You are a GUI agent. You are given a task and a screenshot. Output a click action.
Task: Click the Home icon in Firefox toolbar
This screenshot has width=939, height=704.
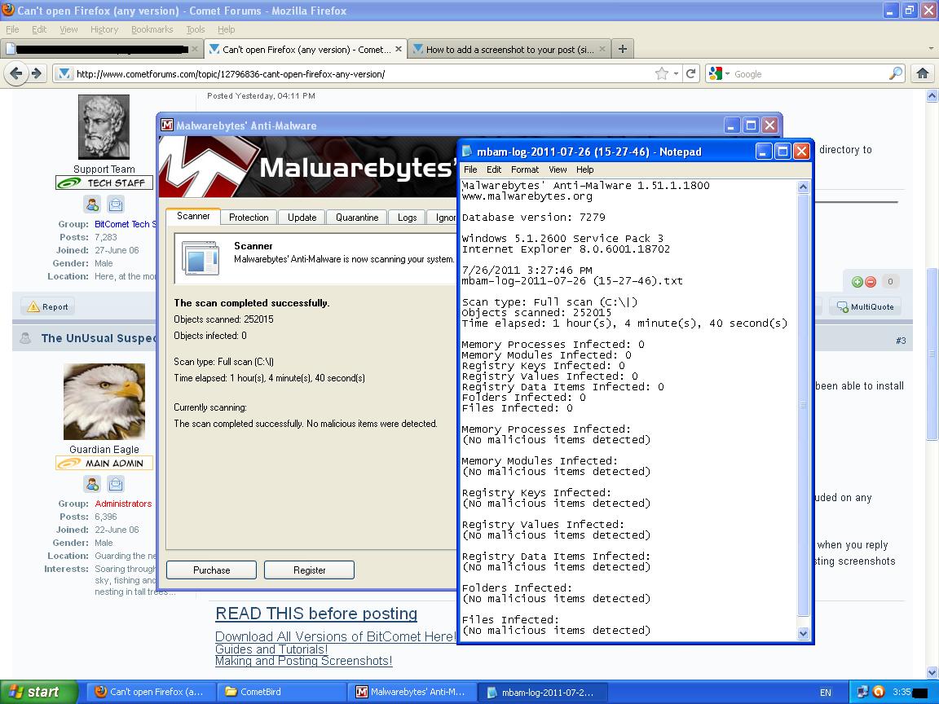tap(923, 73)
